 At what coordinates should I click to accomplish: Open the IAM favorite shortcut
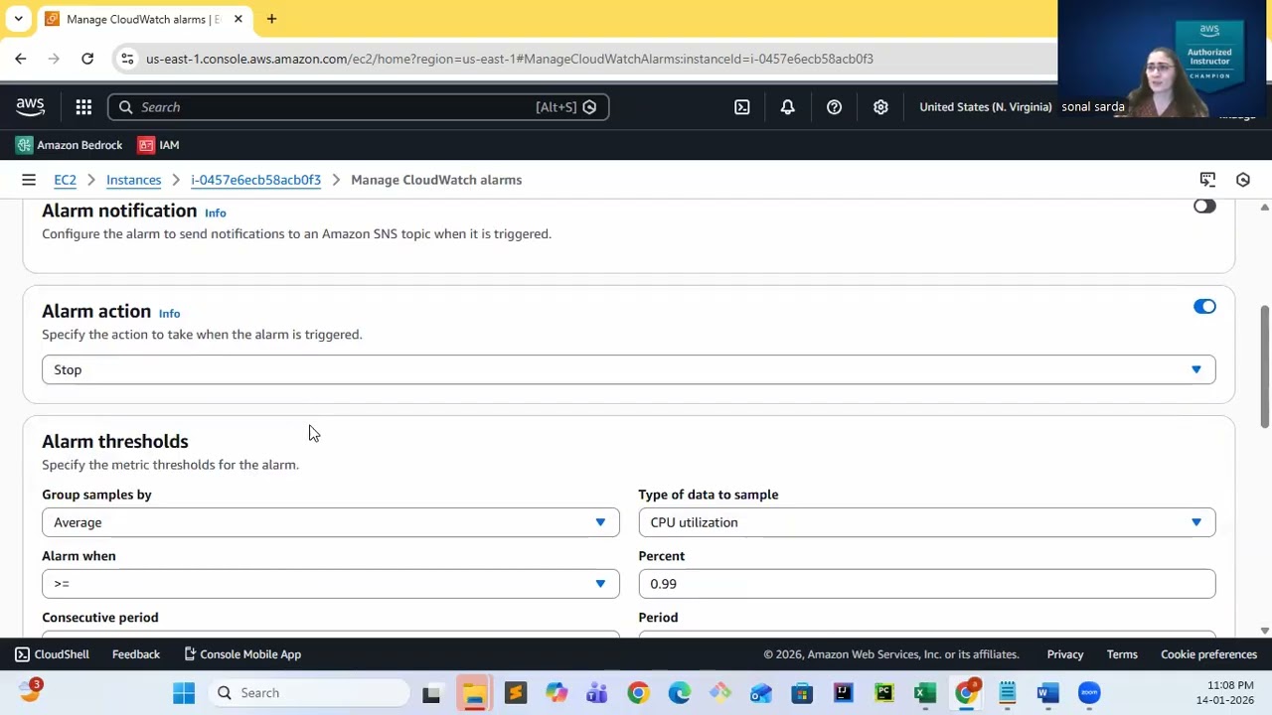pyautogui.click(x=159, y=145)
